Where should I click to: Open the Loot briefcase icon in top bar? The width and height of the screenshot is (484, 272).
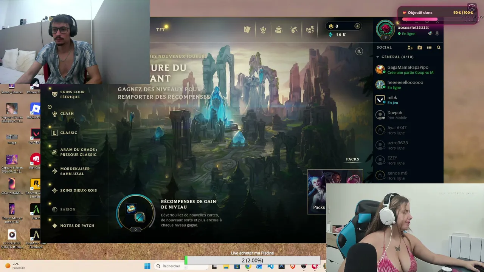pos(279,30)
